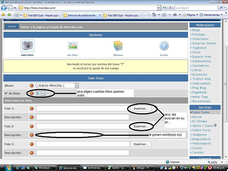Viewport: 228px width, 171px height.
Task: Click help icon next to álbum field
Action: tap(32, 85)
